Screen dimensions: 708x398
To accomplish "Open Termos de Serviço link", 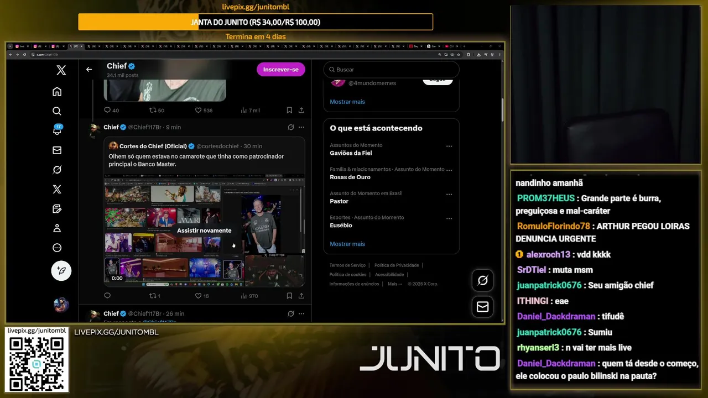I will [x=347, y=265].
